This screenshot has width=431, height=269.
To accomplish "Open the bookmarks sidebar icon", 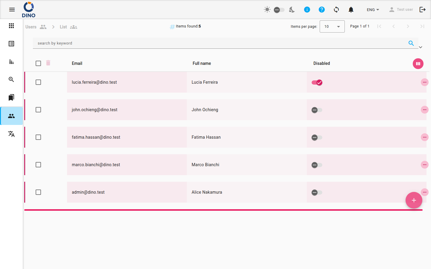I will (x=11, y=97).
